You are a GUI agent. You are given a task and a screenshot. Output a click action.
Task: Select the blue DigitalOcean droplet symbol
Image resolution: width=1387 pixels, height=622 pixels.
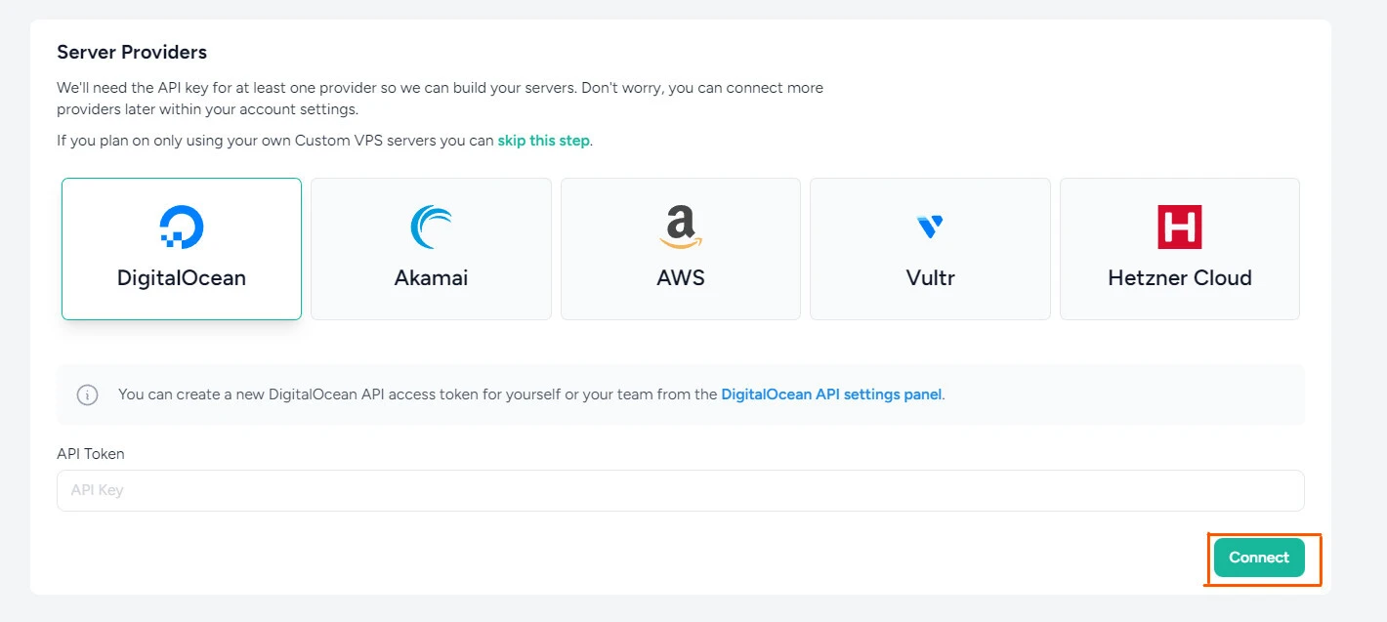coord(181,226)
